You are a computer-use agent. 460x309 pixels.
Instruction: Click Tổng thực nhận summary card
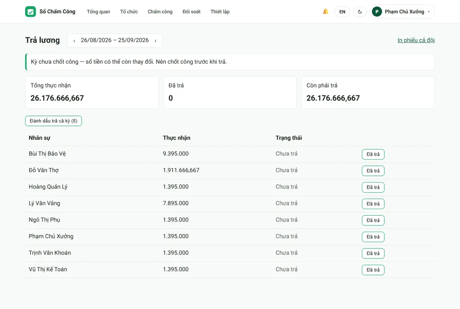coord(92,93)
